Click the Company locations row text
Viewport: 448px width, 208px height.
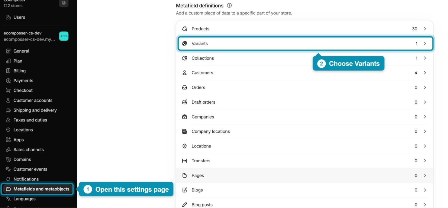click(x=211, y=131)
